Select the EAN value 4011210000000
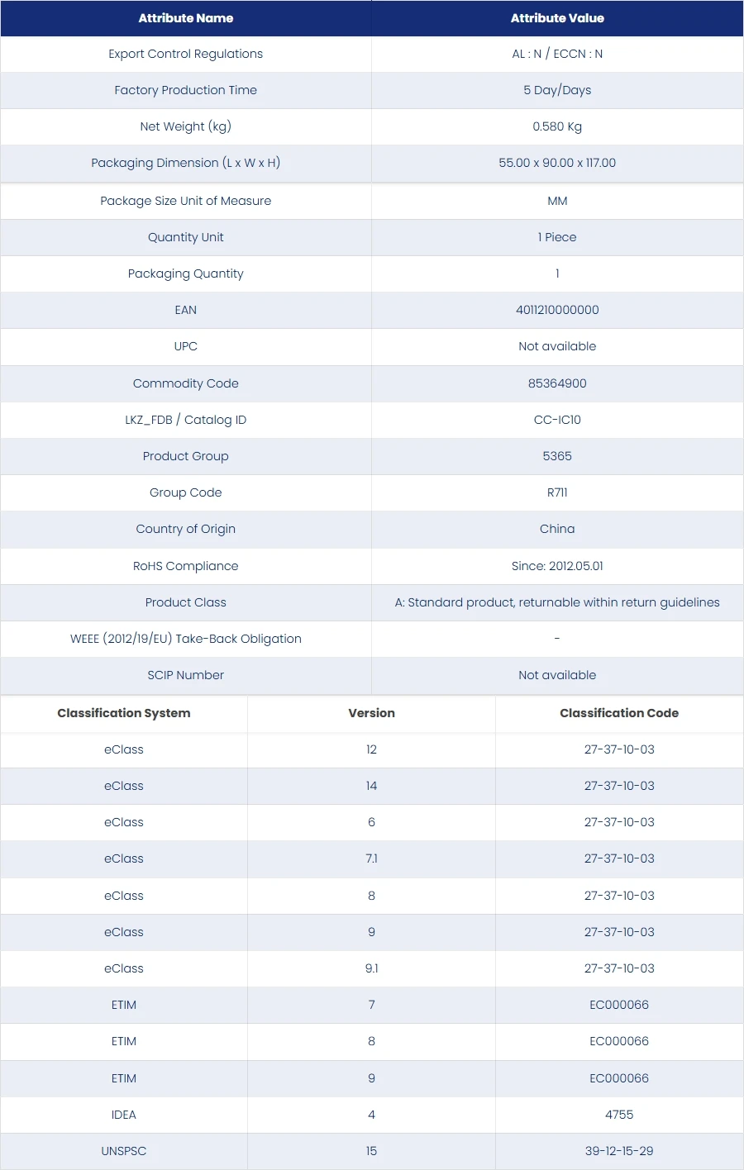Image resolution: width=744 pixels, height=1170 pixels. (557, 310)
